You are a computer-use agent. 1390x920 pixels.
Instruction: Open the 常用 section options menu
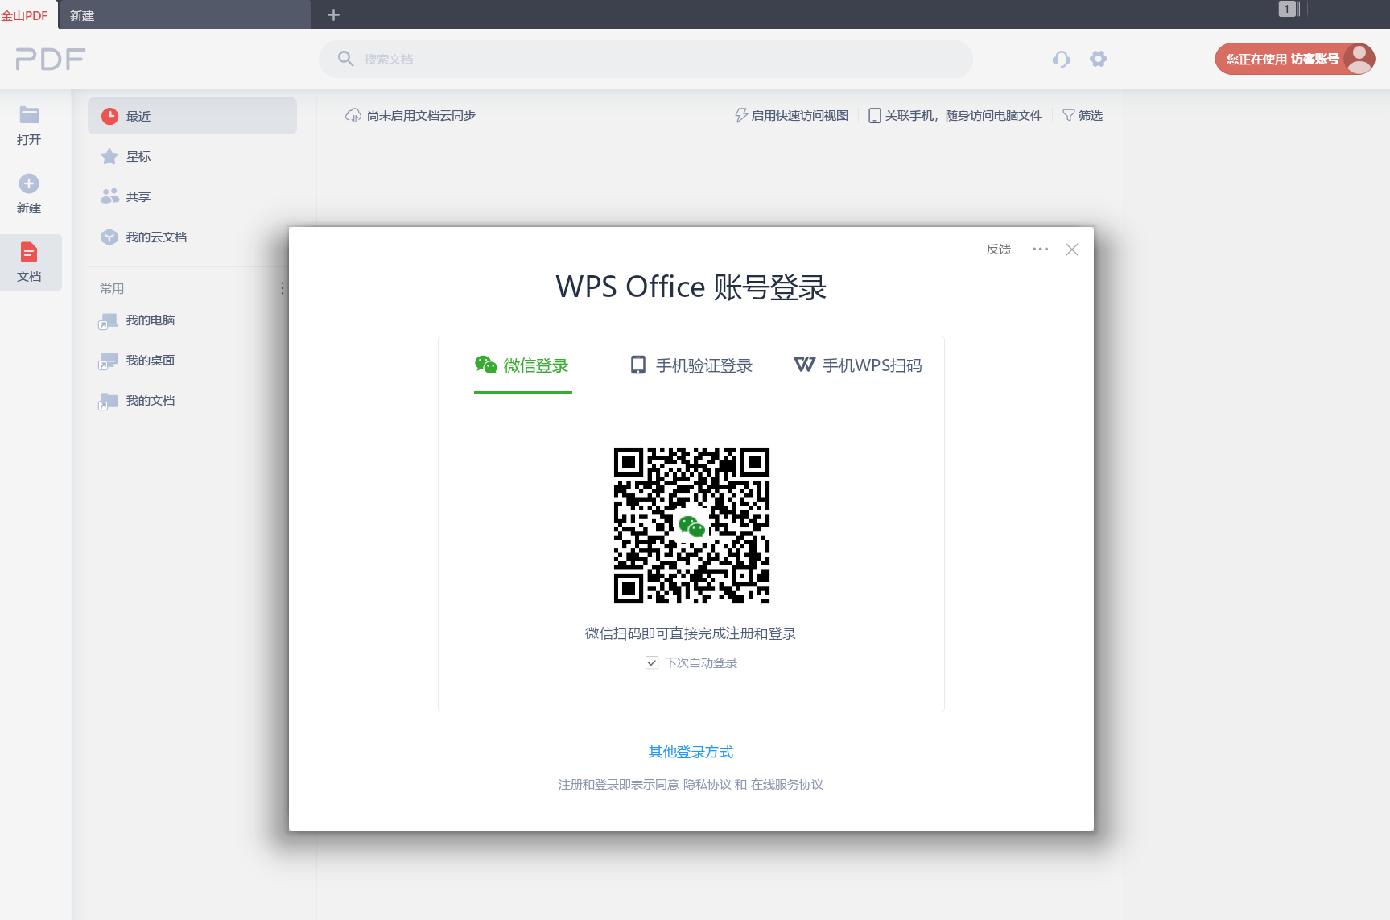coord(283,288)
